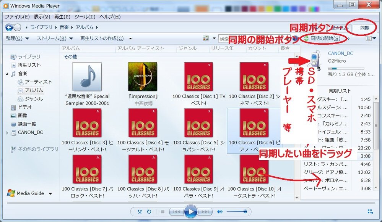Open the ファイル(F) menu
The width and height of the screenshot is (382, 222).
pos(17,17)
